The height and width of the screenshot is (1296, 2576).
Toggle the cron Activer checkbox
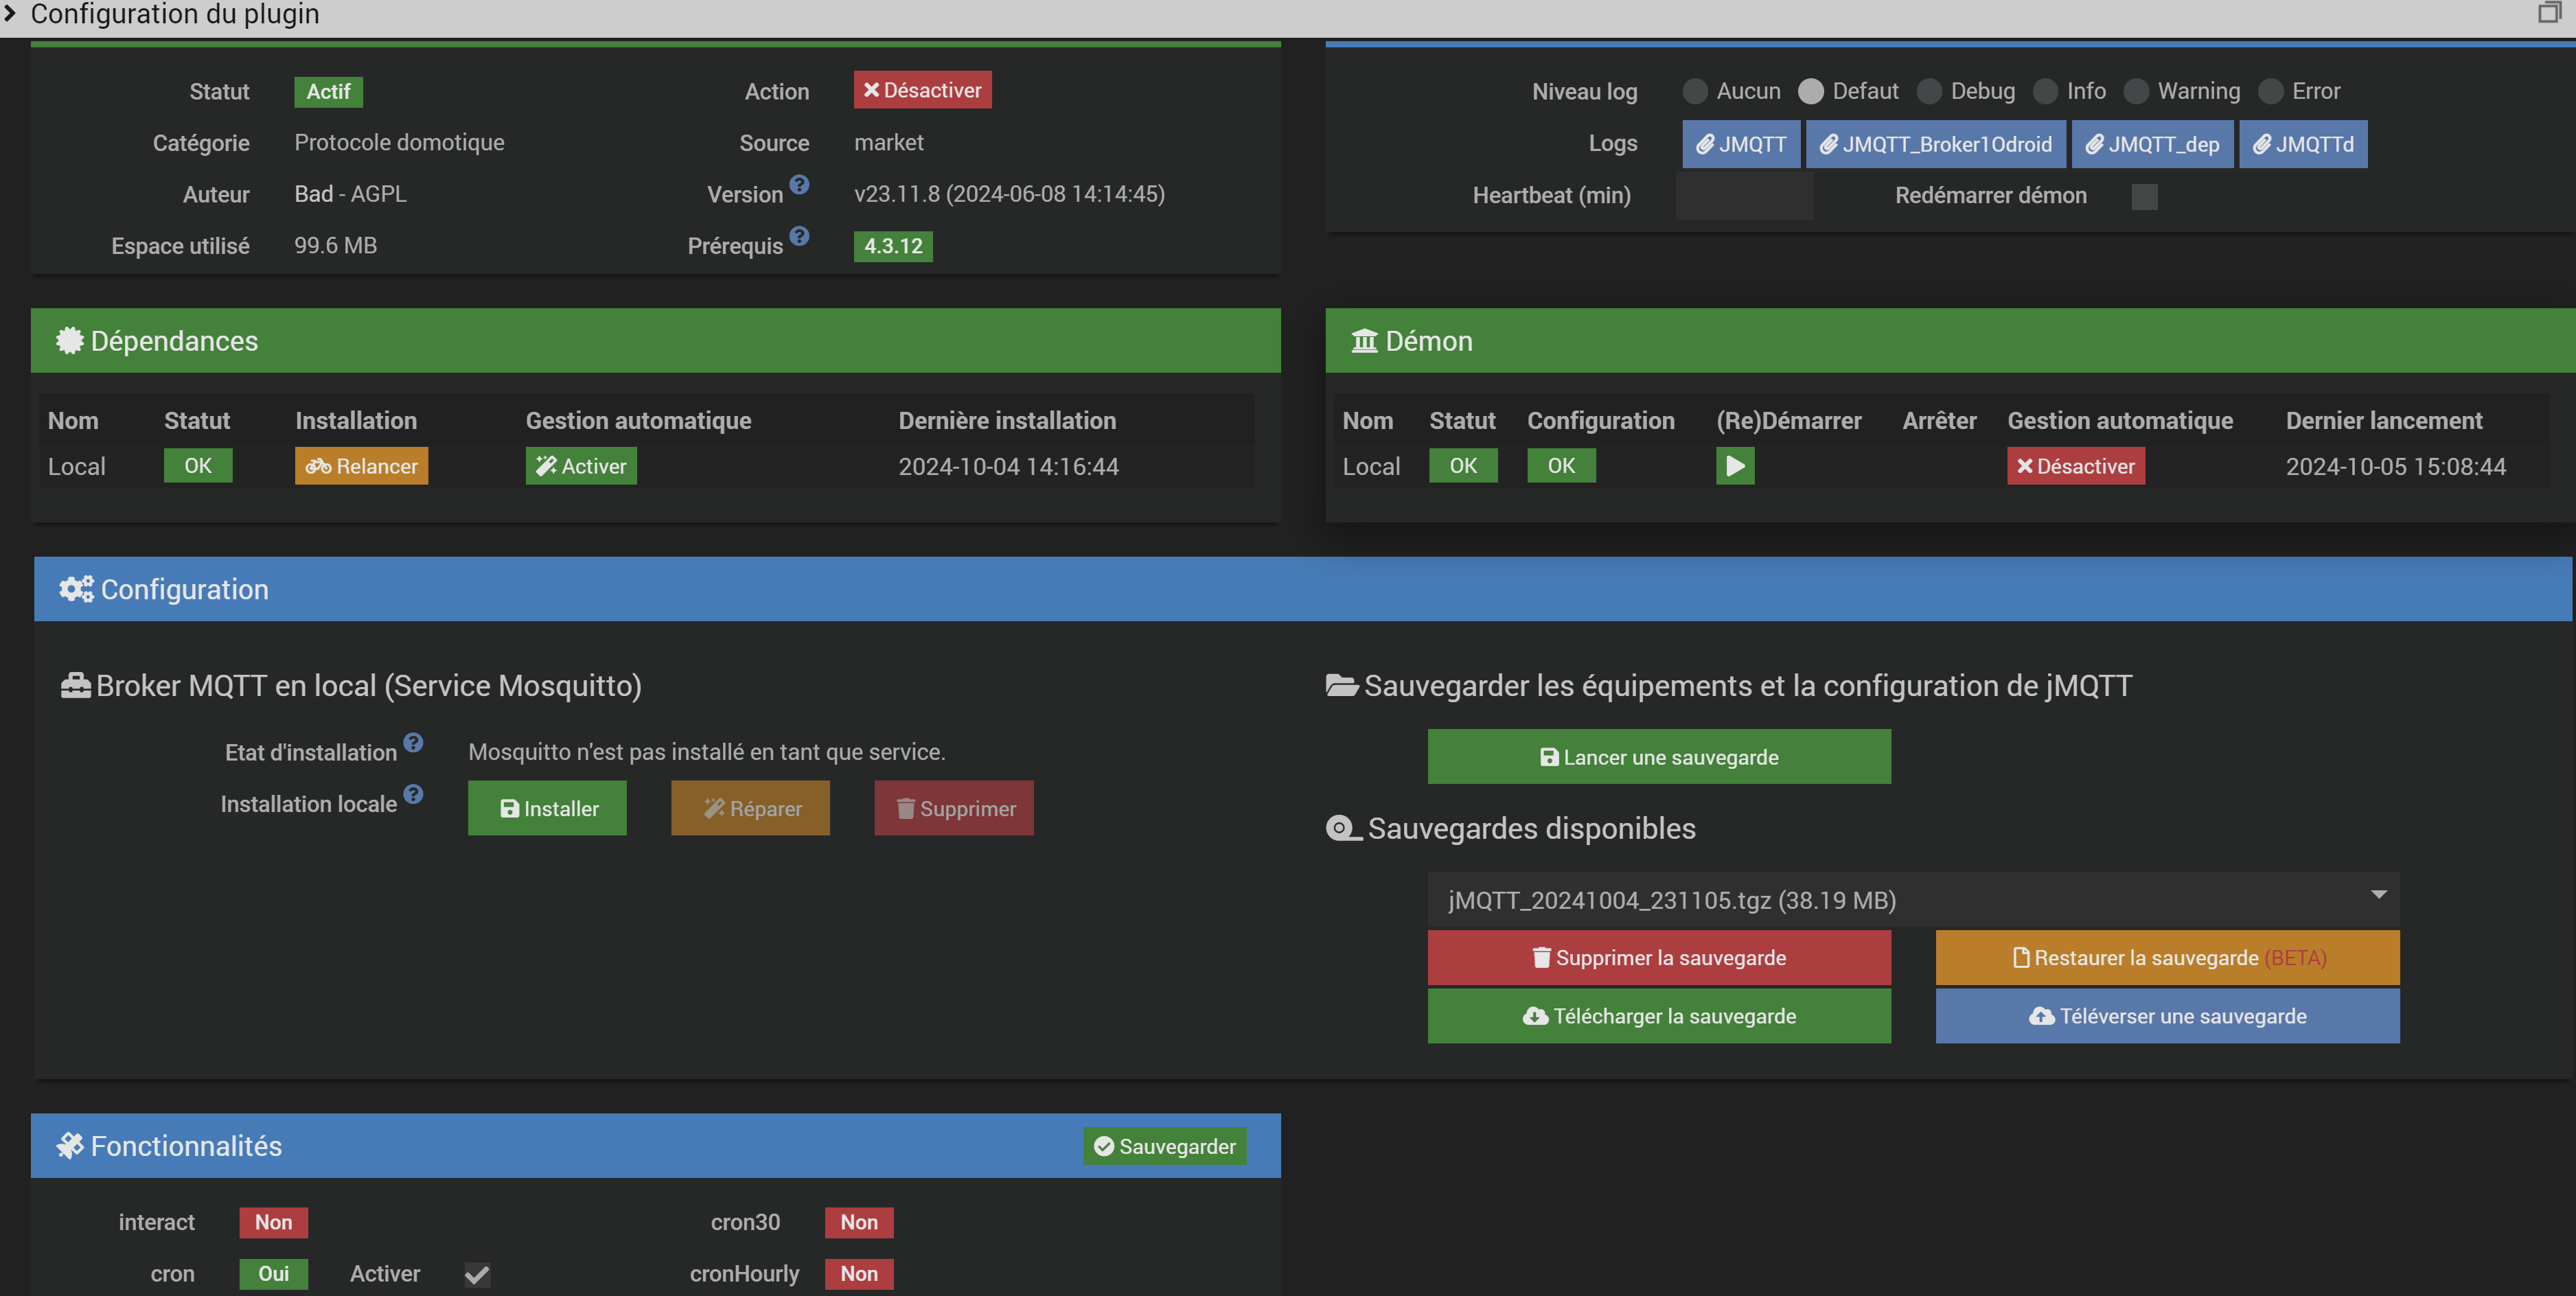(477, 1274)
